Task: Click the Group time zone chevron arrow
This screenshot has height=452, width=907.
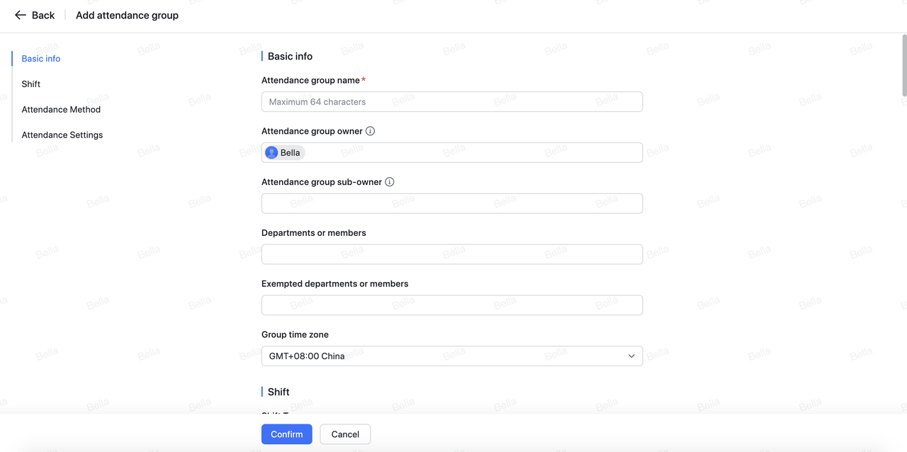Action: tap(631, 356)
